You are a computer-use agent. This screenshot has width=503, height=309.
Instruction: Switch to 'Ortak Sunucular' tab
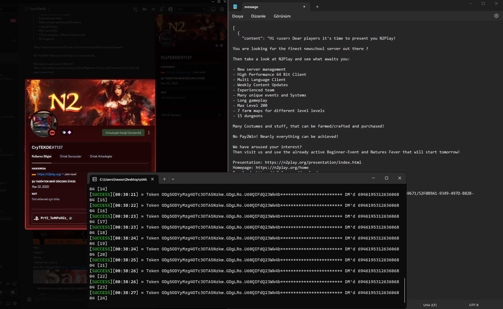pyautogui.click(x=71, y=156)
